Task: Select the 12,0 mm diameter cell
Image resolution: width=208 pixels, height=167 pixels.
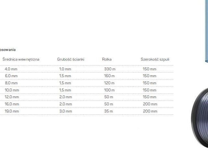Action: [x=12, y=97]
